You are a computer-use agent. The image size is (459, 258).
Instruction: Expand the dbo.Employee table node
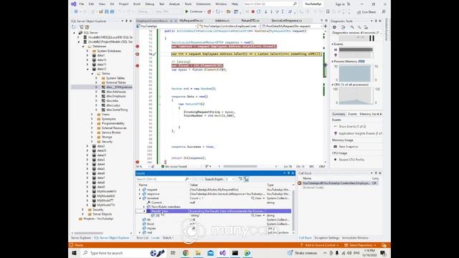[96, 96]
